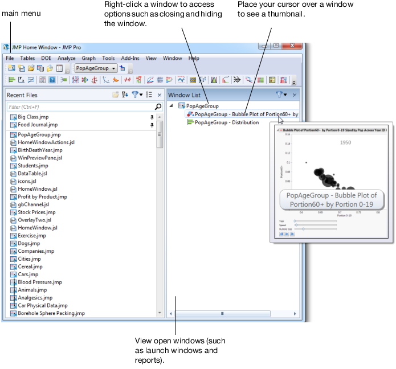This screenshot has width=396, height=369.
Task: Open Profit by Product.jmp from Recent Files
Action: point(39,197)
